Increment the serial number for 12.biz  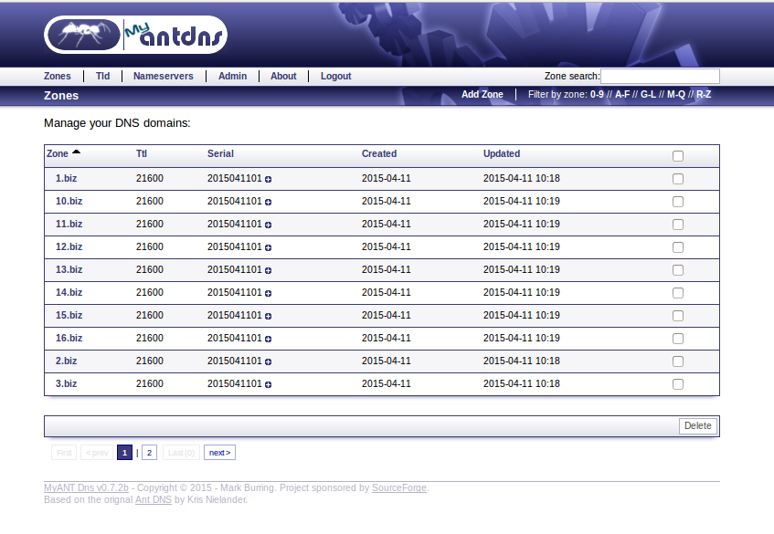point(267,247)
